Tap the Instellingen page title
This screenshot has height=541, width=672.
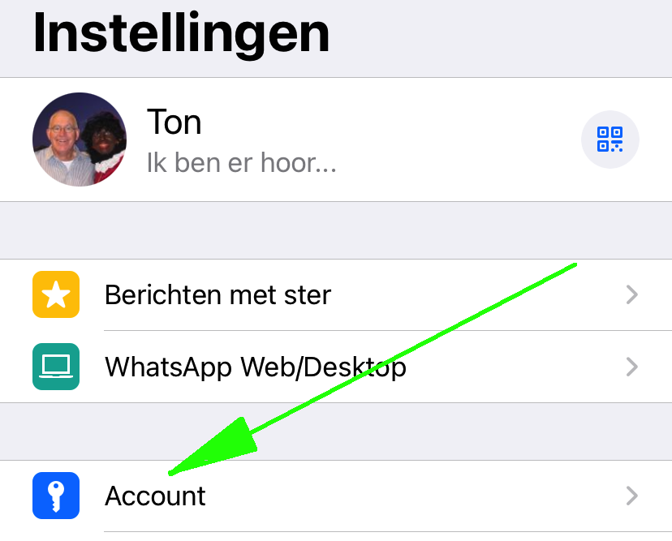point(181,33)
